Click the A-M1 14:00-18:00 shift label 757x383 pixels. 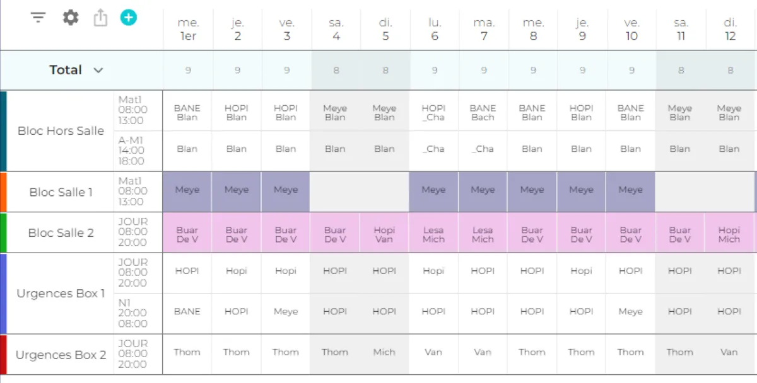(x=131, y=151)
